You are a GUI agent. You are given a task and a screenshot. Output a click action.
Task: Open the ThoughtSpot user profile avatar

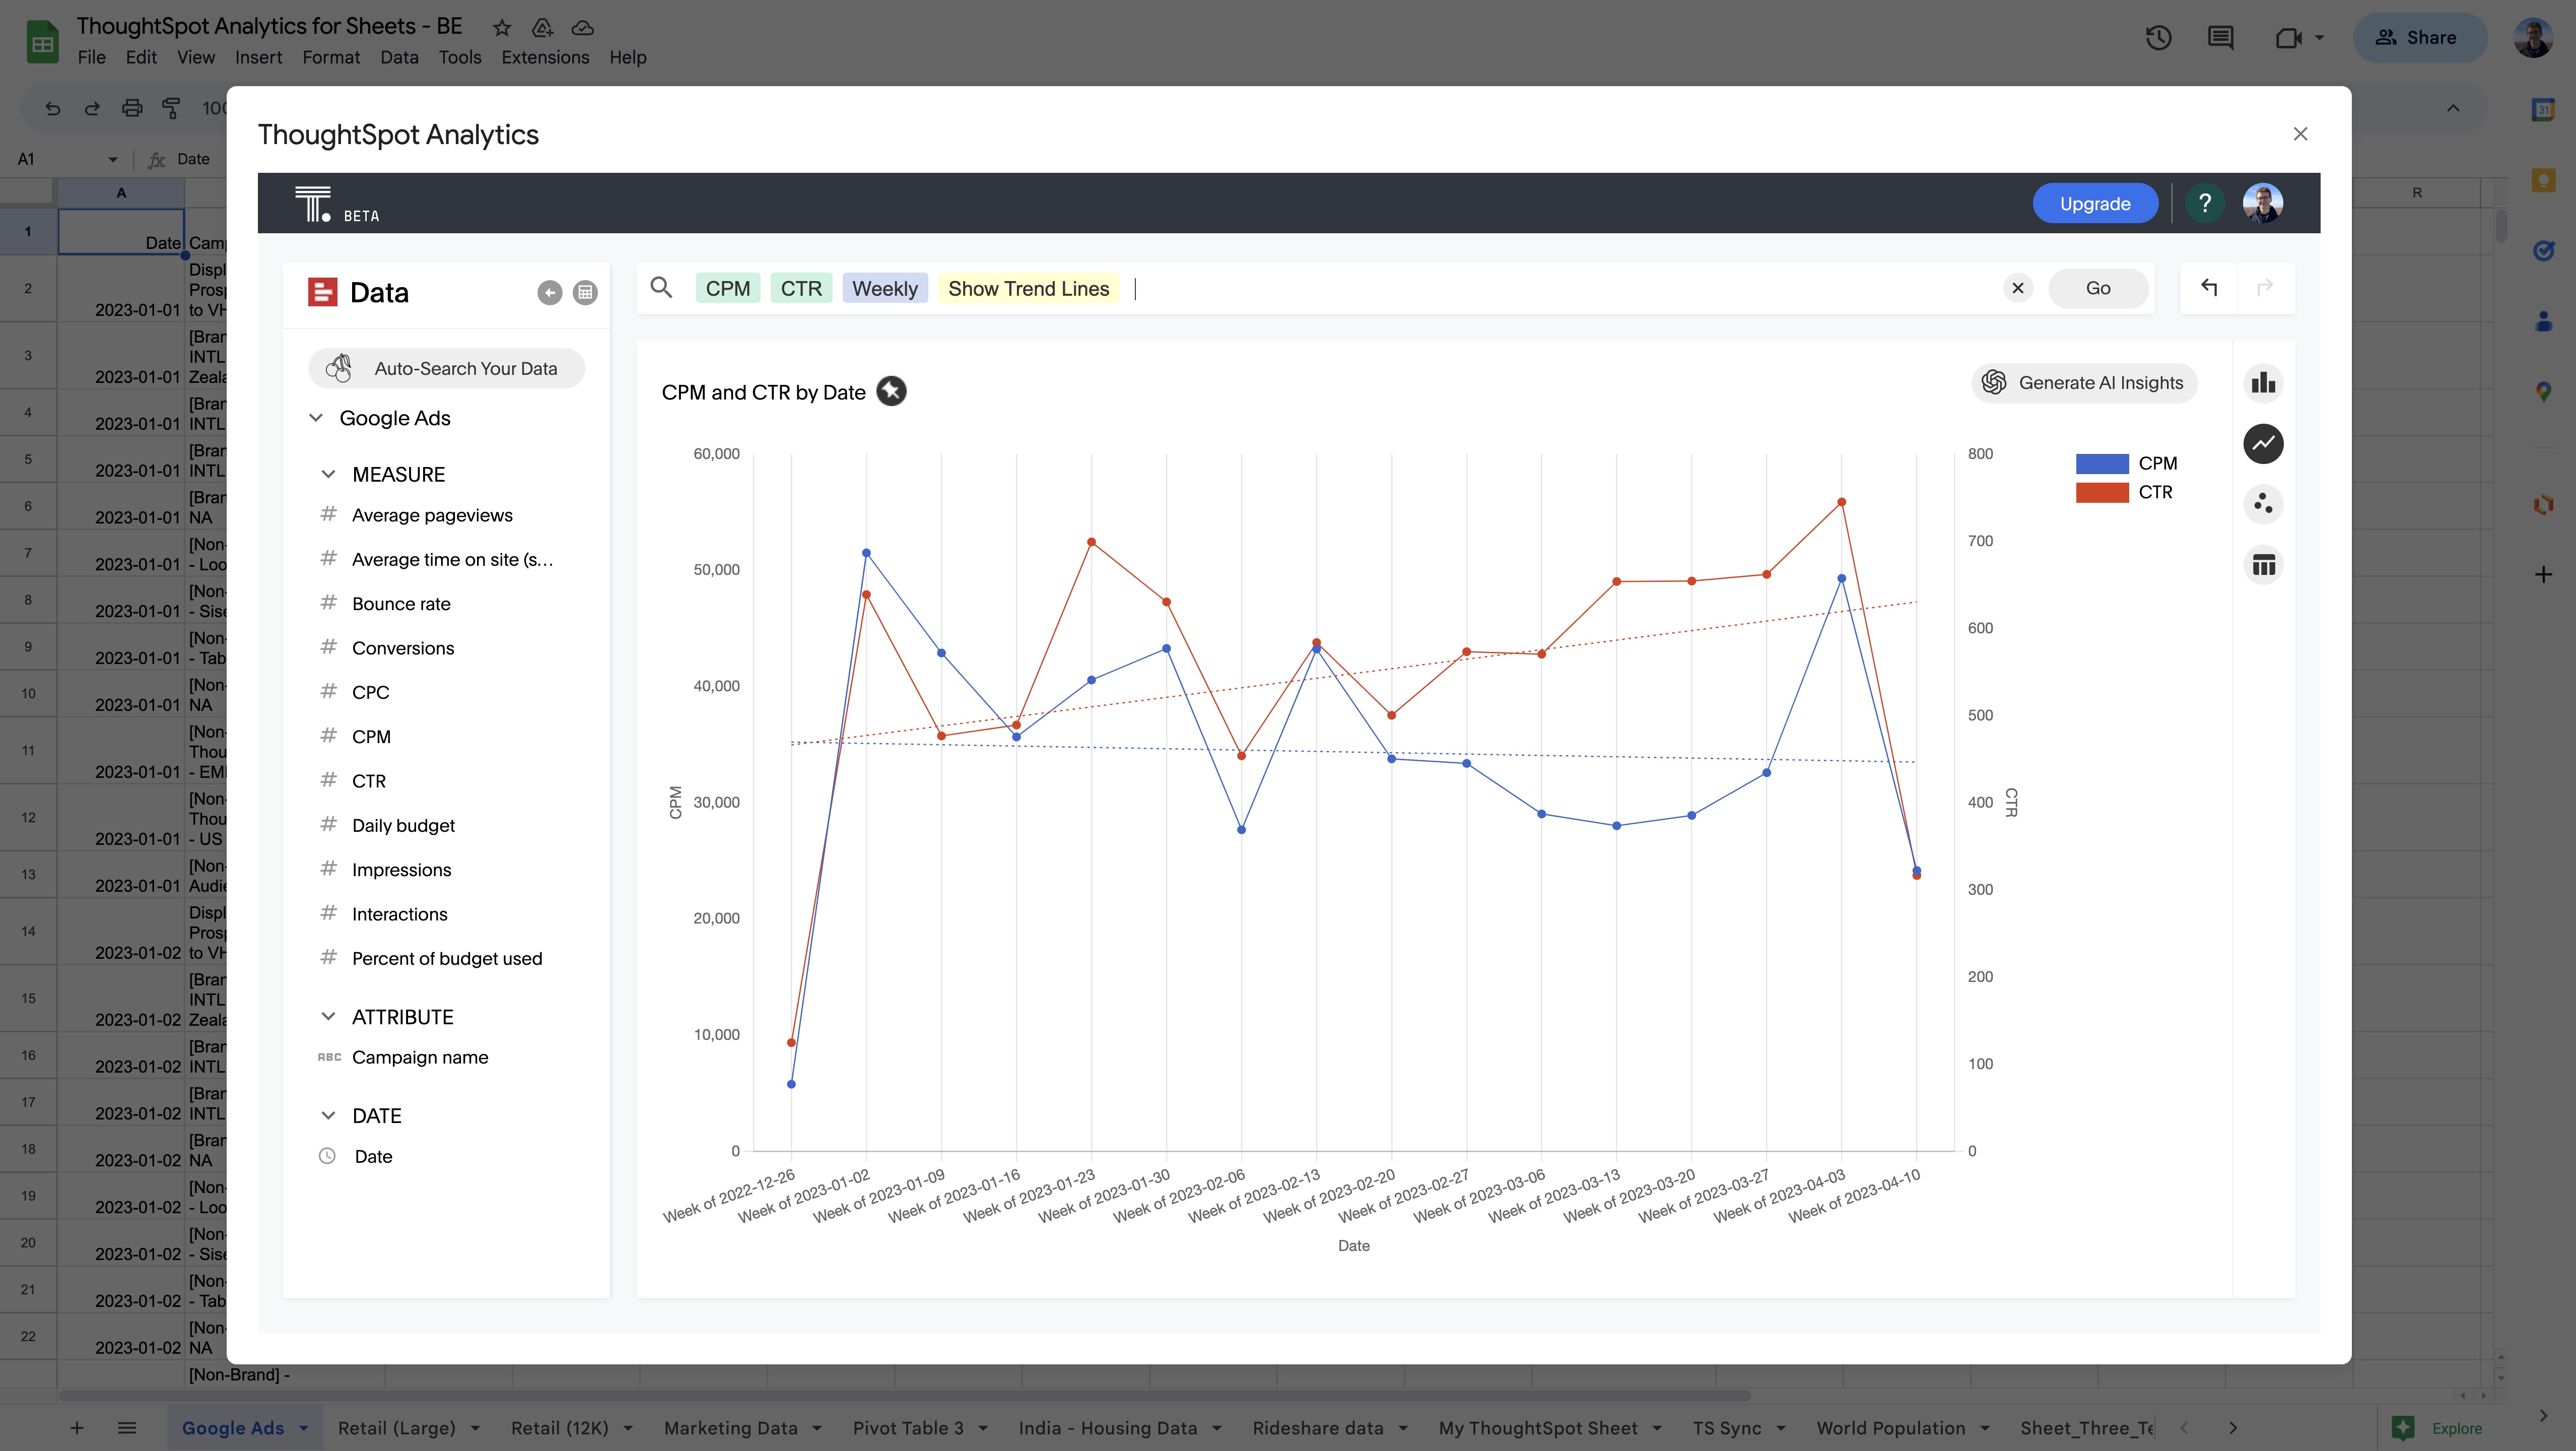pyautogui.click(x=2262, y=204)
